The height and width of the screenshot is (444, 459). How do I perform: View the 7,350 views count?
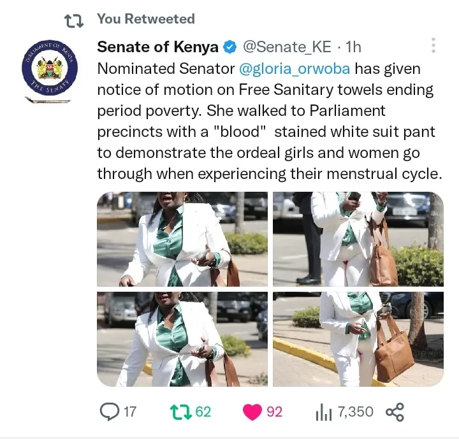(356, 412)
